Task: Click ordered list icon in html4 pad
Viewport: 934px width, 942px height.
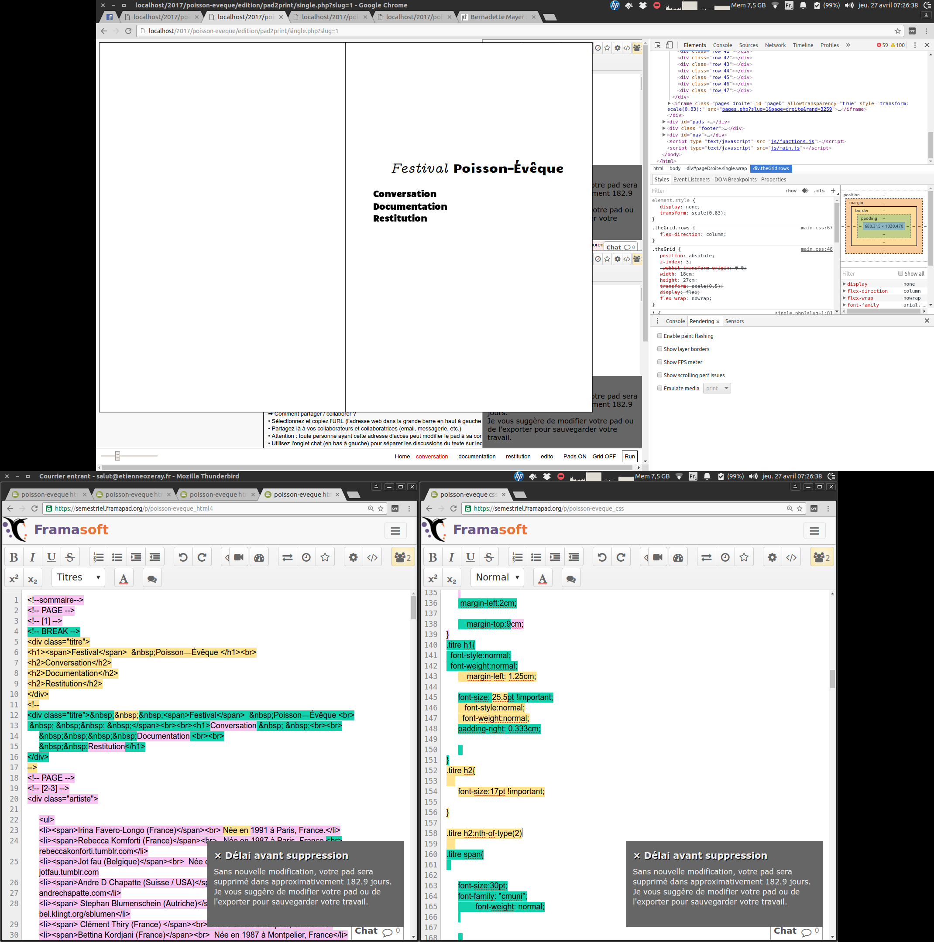Action: pos(99,557)
